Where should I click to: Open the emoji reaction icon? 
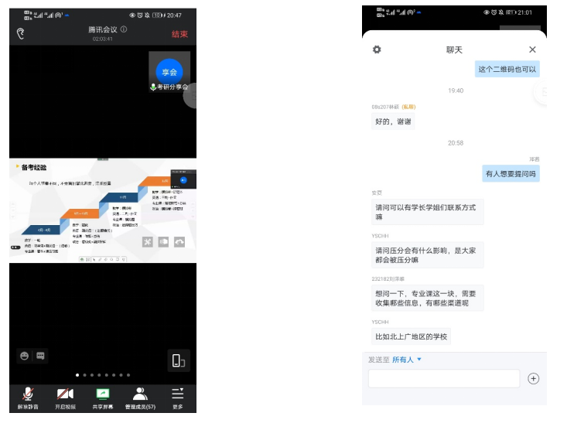coord(25,356)
